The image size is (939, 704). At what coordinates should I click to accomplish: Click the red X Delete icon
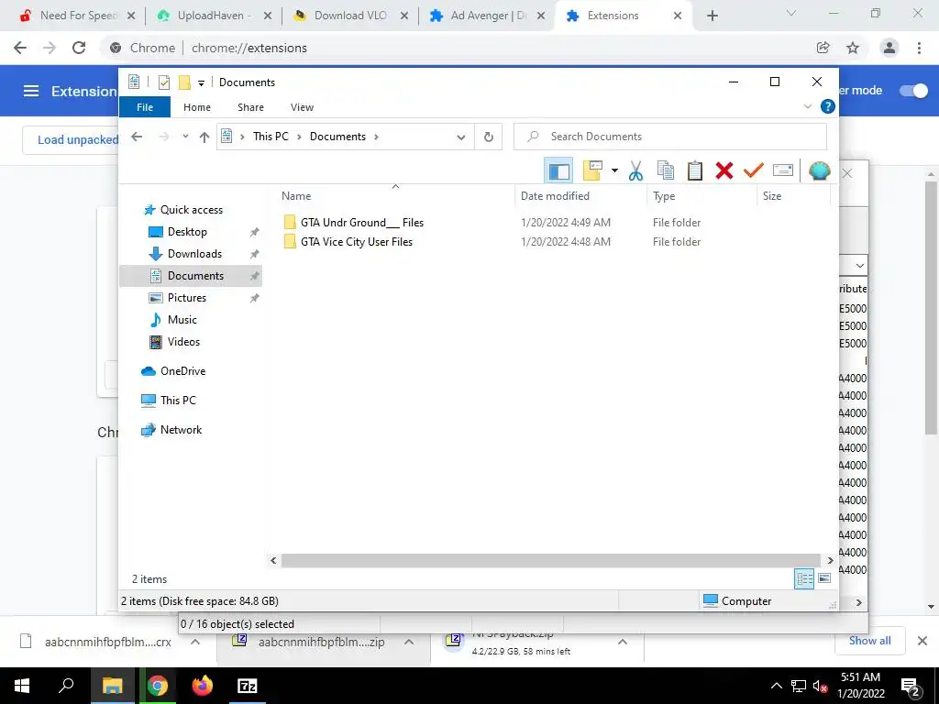pyautogui.click(x=724, y=170)
